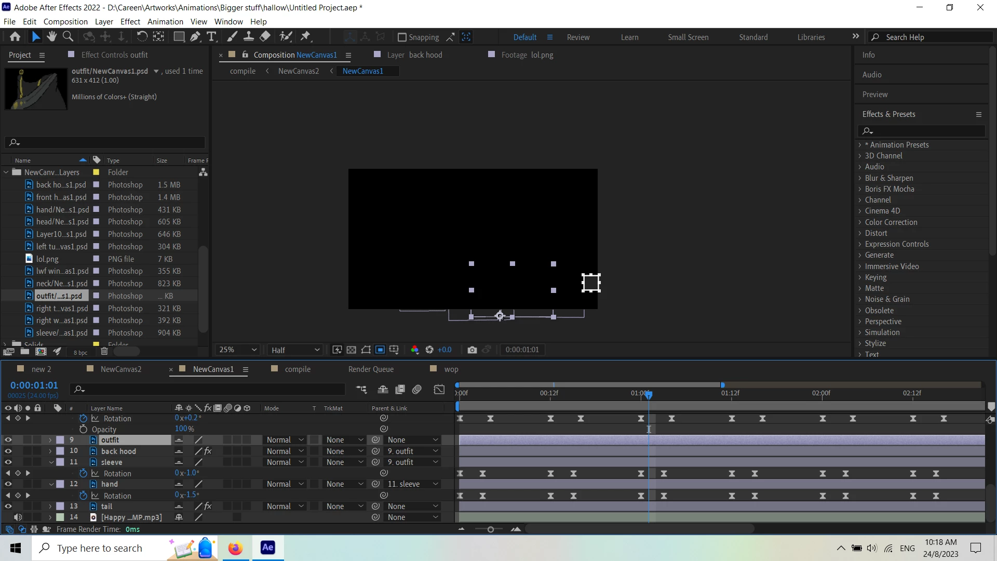
Task: Hide the back hood layer eye
Action: point(8,451)
